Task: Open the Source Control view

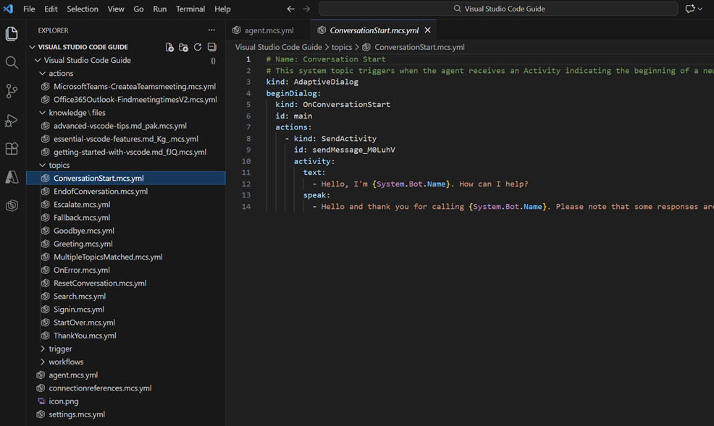Action: click(12, 91)
